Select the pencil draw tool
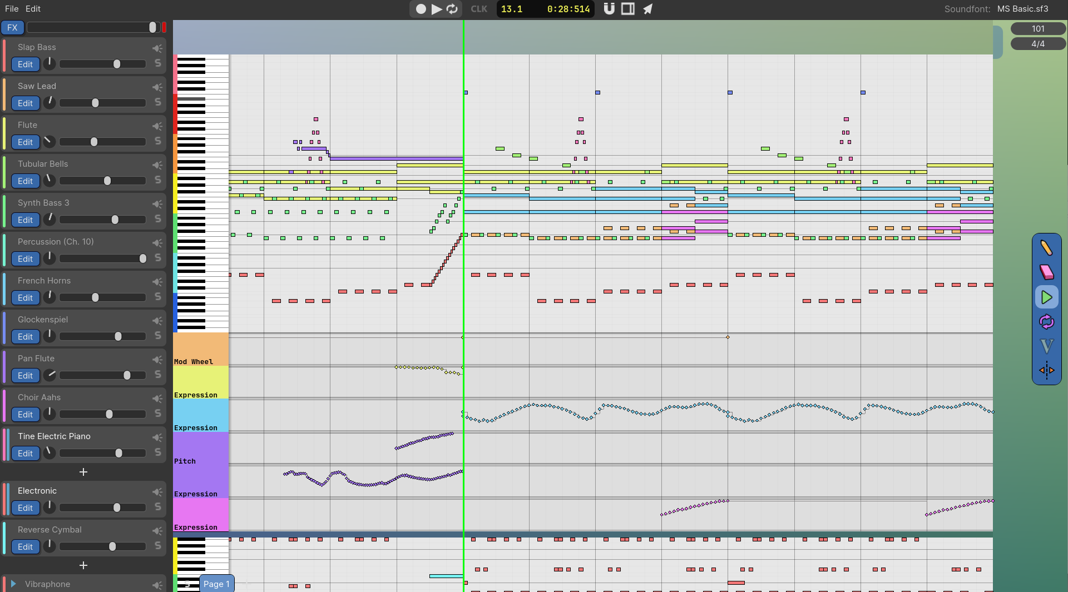Image resolution: width=1068 pixels, height=592 pixels. pyautogui.click(x=1046, y=248)
